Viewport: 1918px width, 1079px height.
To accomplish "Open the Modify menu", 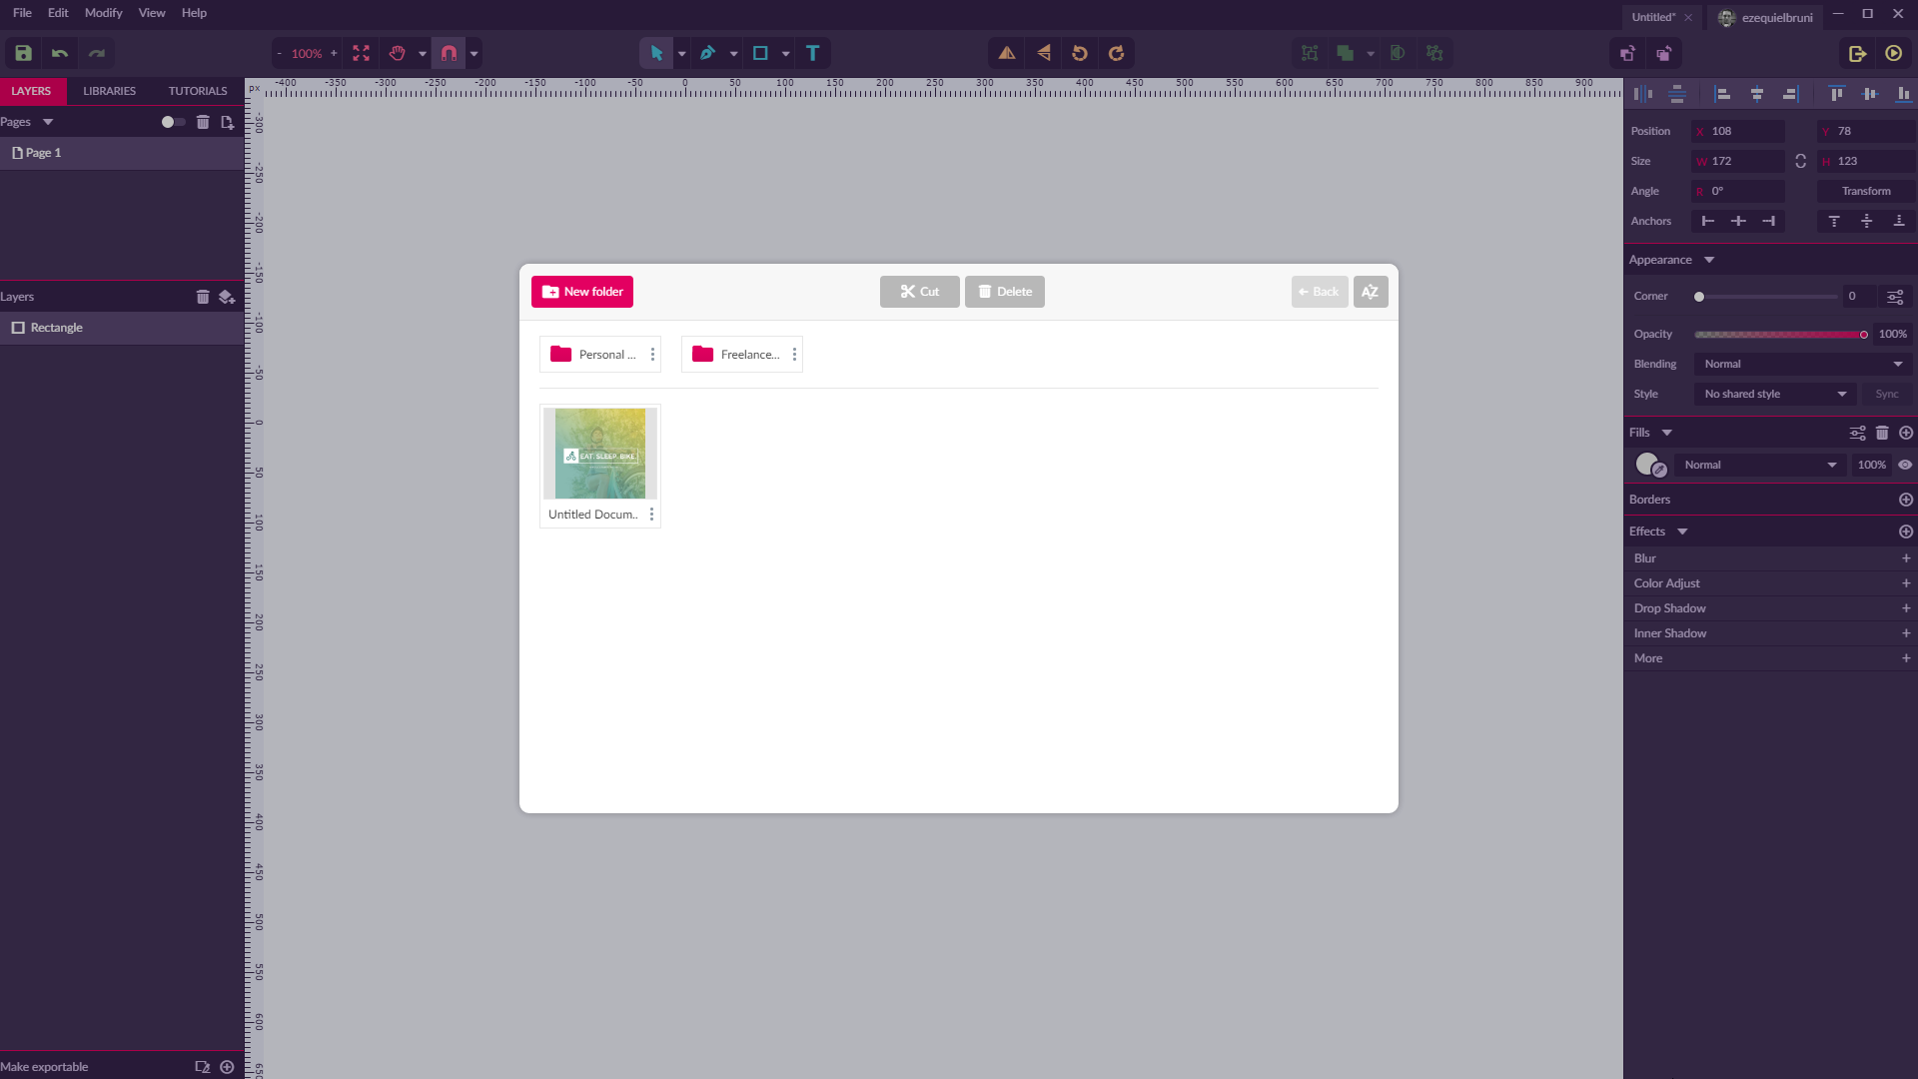I will (103, 13).
